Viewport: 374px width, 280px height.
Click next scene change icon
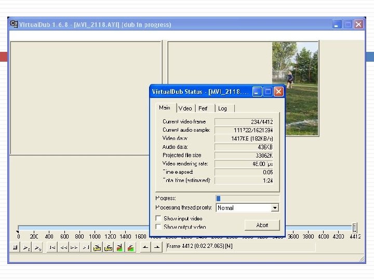pos(130,248)
